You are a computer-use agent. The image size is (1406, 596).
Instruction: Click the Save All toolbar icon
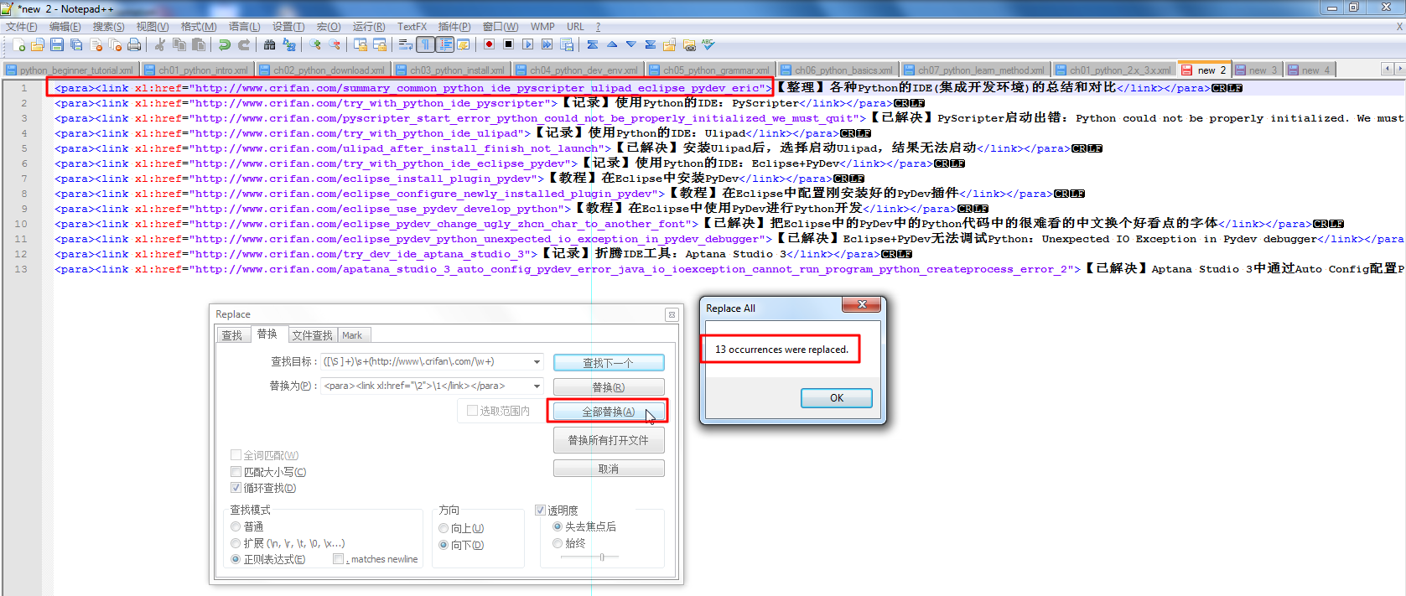click(75, 44)
